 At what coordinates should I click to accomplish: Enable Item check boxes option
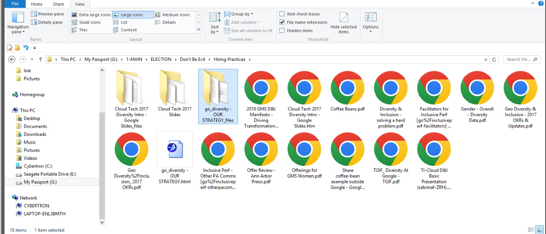click(282, 14)
